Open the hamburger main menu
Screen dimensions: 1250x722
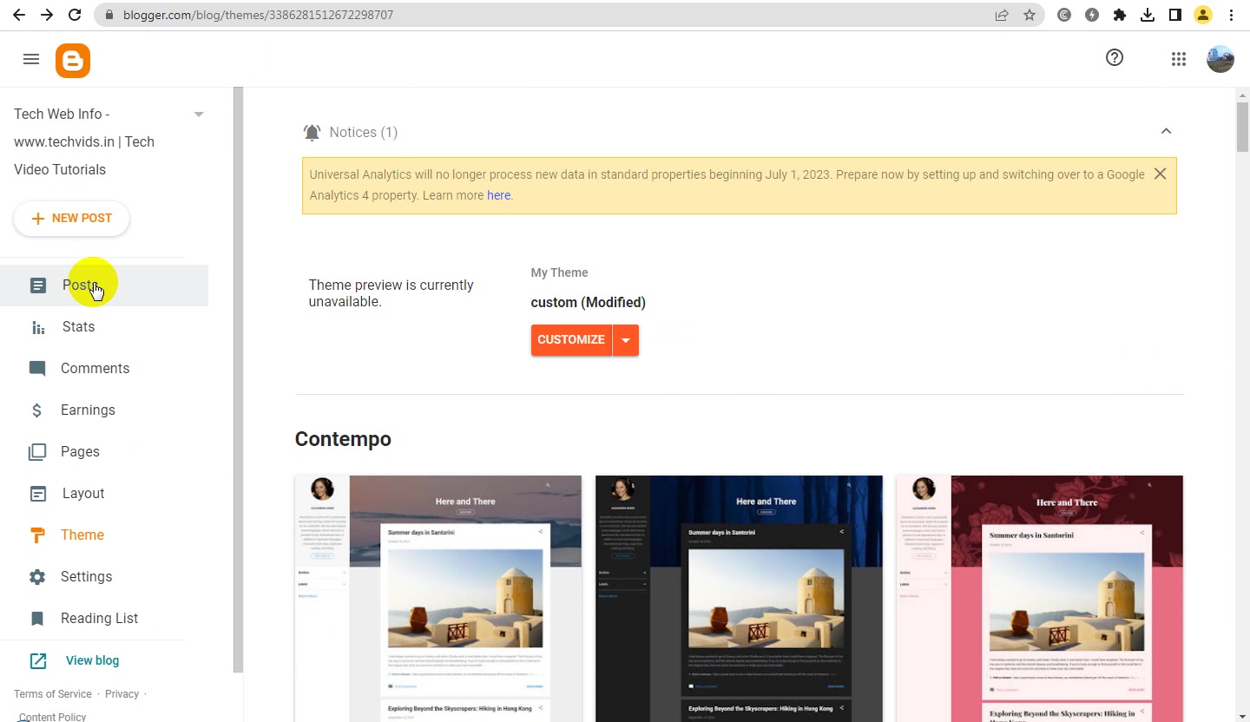pos(31,59)
